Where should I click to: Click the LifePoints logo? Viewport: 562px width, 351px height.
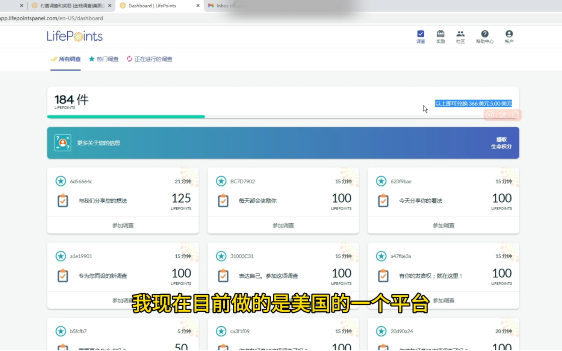point(75,36)
